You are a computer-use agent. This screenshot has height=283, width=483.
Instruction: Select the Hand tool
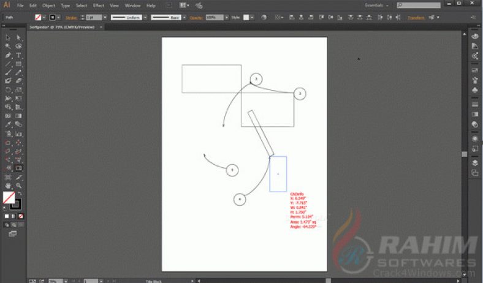point(8,185)
